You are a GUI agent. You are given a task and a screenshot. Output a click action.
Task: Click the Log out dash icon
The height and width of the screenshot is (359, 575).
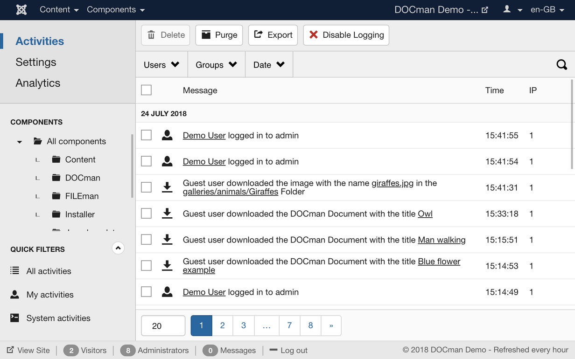tap(273, 350)
